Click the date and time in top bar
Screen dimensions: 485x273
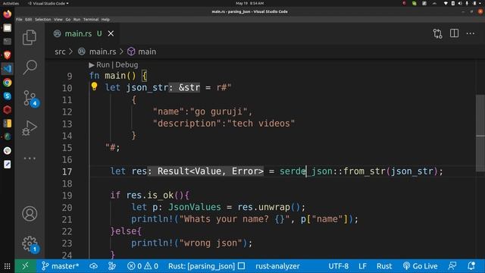[249, 3]
